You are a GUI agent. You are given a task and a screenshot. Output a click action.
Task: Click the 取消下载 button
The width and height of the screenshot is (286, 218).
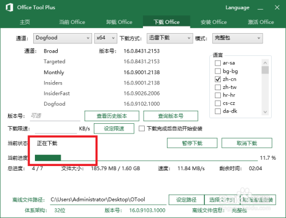pos(247,143)
